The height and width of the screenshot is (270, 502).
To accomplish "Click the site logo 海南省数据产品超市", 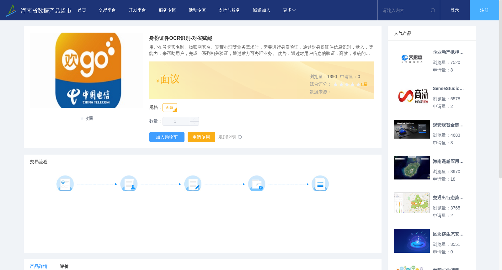I will (39, 10).
